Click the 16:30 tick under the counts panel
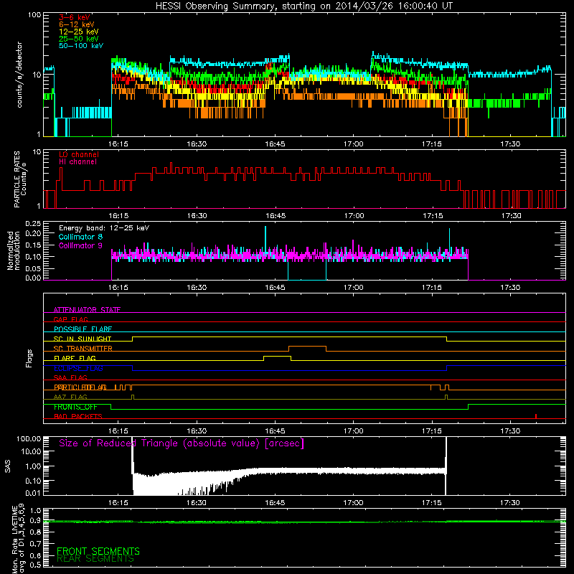 coord(197,144)
